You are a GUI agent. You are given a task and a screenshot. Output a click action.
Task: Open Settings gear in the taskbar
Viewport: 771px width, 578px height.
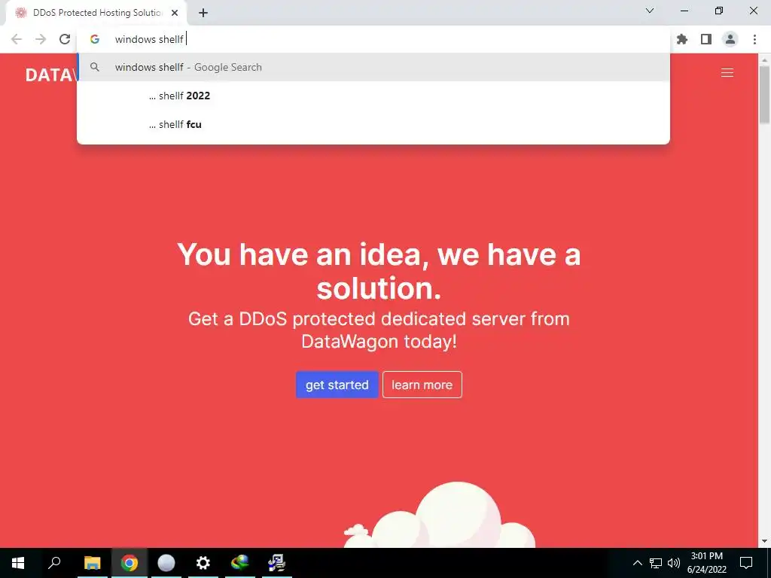click(203, 563)
